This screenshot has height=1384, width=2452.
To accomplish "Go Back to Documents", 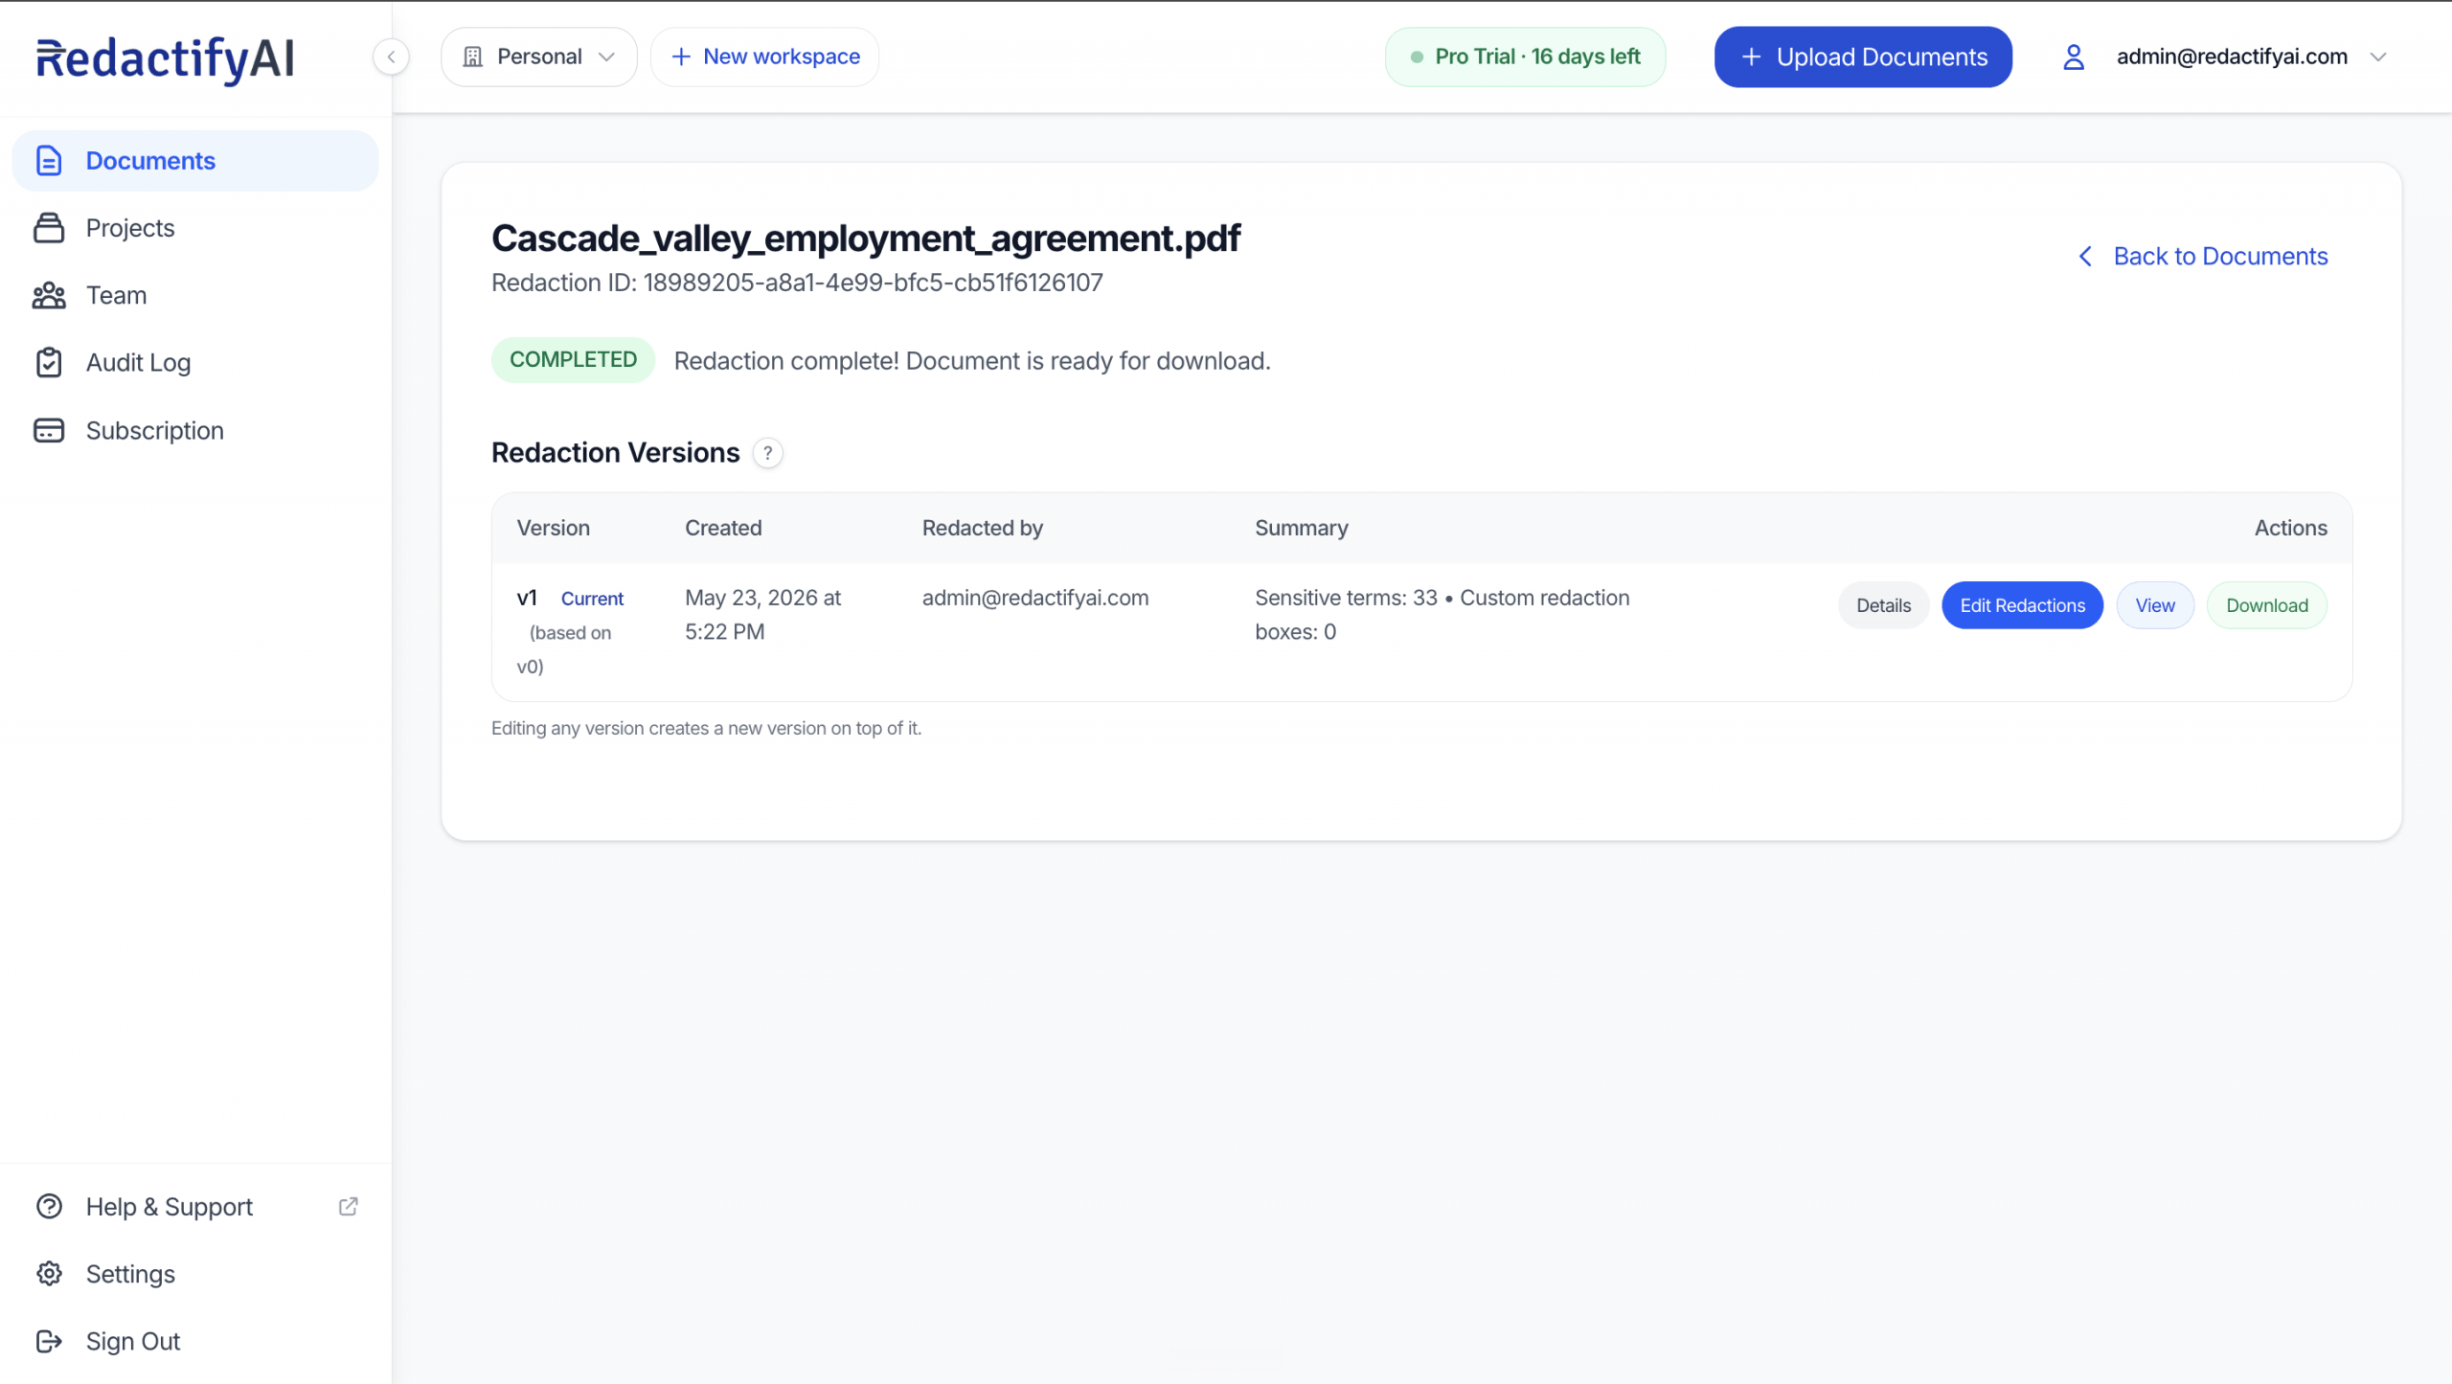I will 2202,256.
